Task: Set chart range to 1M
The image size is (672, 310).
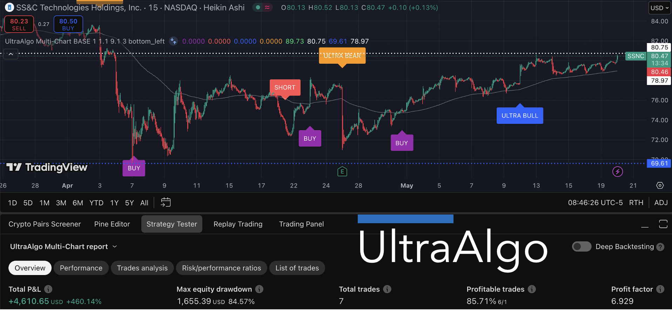Action: coord(45,203)
